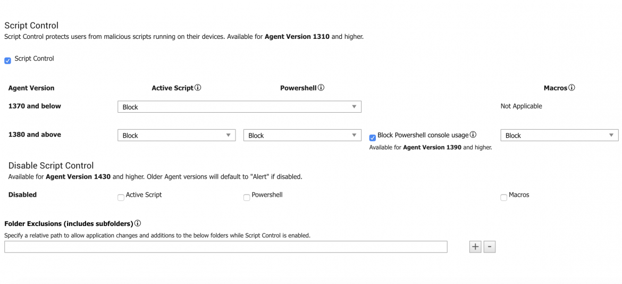The image size is (622, 284).
Task: Open the Macros Block dropdown
Action: (x=559, y=136)
